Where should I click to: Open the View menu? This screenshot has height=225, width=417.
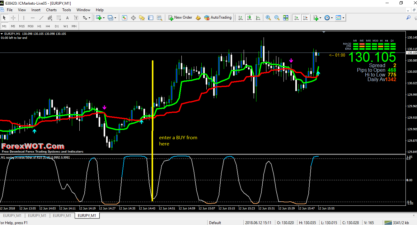click(22, 10)
